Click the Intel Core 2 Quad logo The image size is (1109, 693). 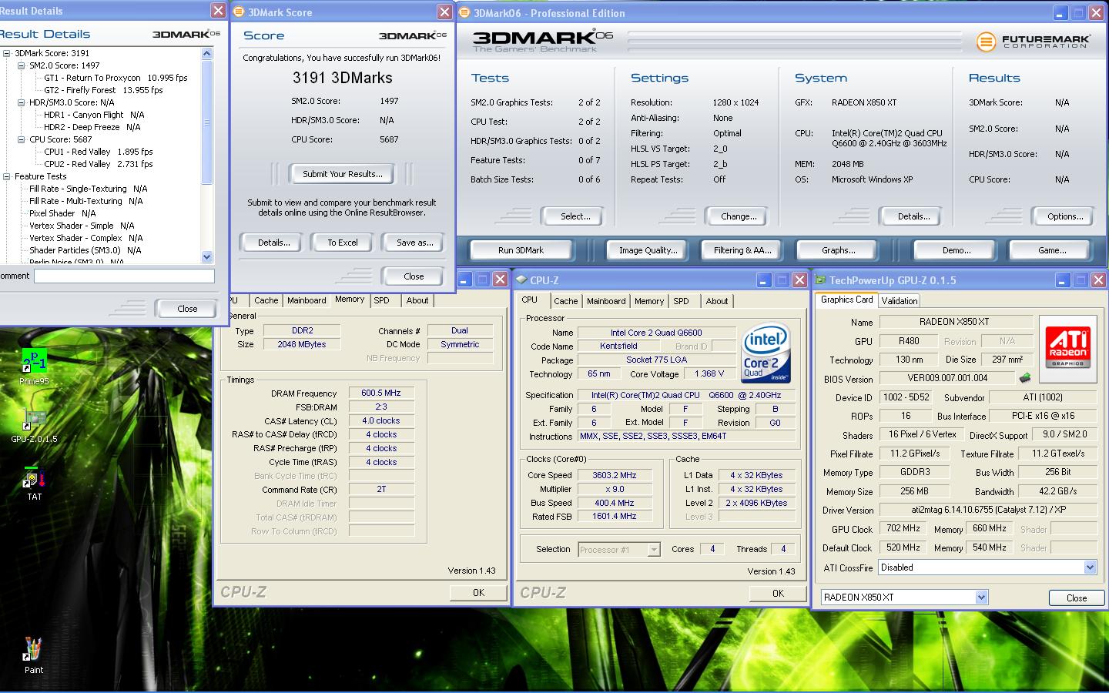(x=766, y=352)
